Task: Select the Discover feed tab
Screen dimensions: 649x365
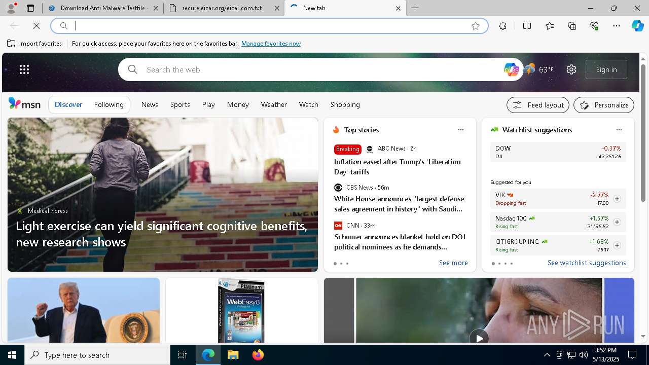Action: (x=68, y=104)
